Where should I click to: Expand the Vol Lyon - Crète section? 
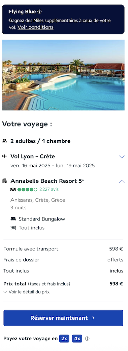click(122, 157)
